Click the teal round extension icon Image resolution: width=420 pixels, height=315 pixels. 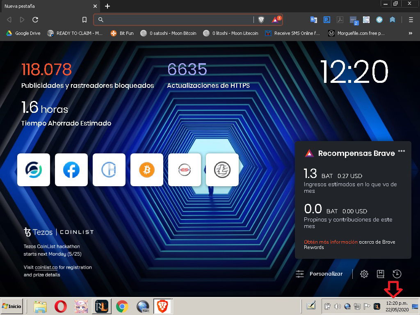coord(379,20)
